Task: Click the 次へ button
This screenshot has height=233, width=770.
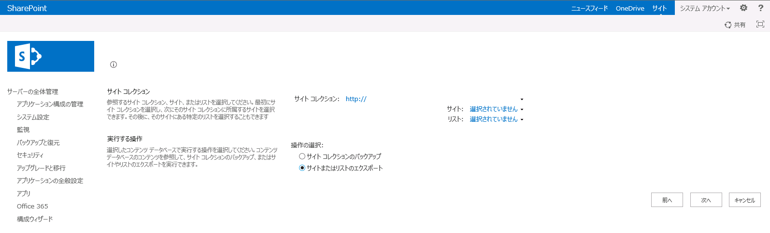Action: 706,200
